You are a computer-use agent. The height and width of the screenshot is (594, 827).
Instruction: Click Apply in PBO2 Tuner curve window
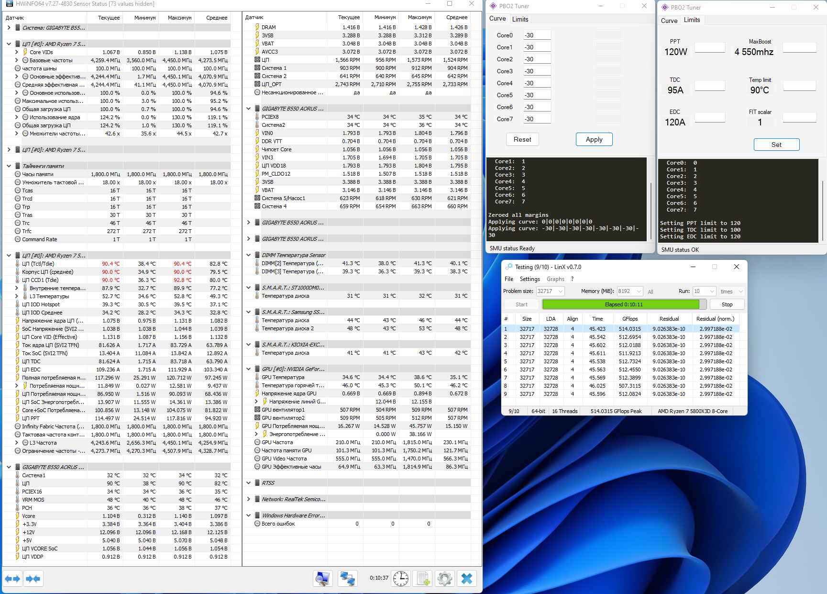[x=594, y=139]
